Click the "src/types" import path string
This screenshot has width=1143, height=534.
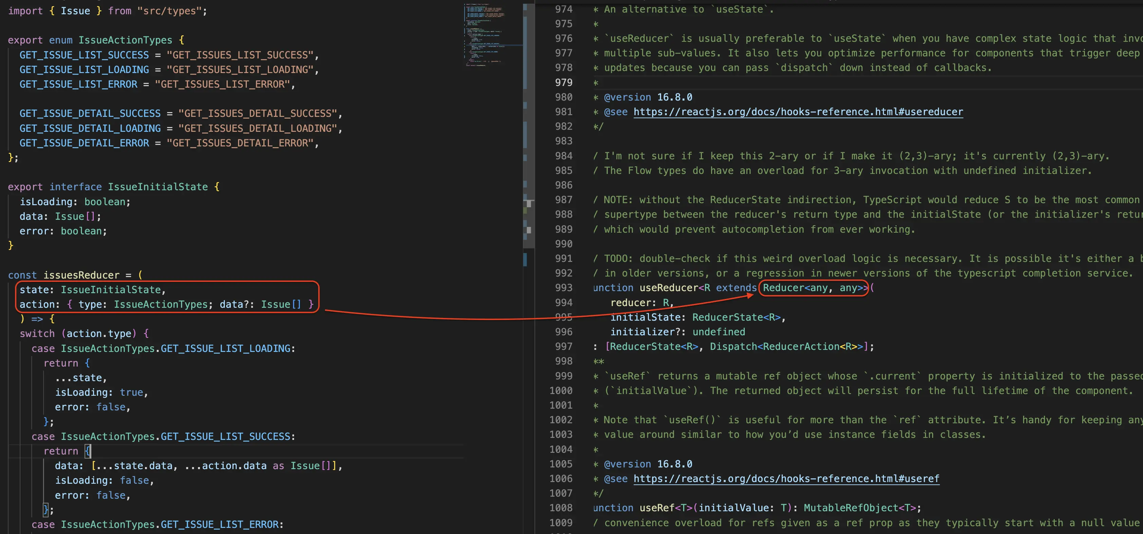click(x=169, y=11)
